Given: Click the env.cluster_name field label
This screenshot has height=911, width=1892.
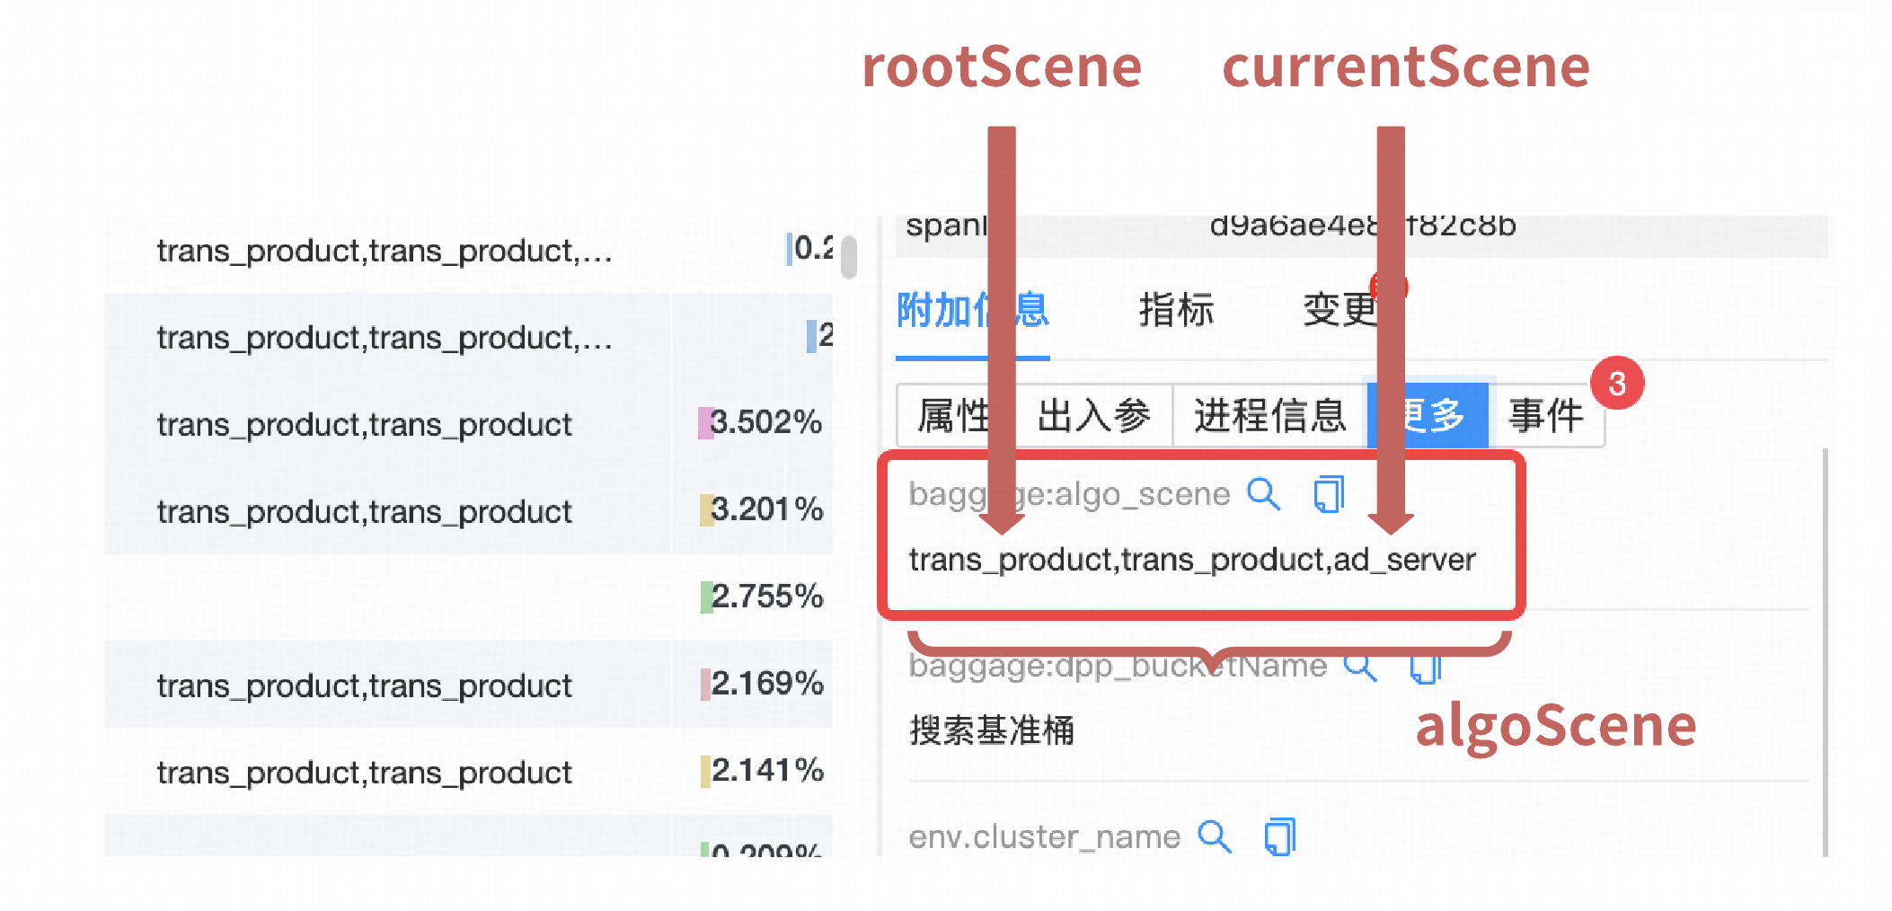Looking at the screenshot, I should 1044,837.
